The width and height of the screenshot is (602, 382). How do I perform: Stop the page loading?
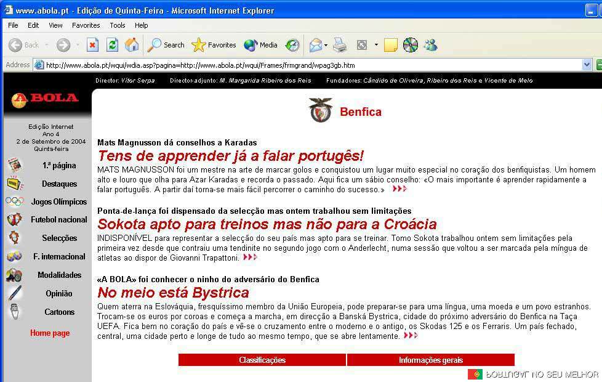[92, 45]
